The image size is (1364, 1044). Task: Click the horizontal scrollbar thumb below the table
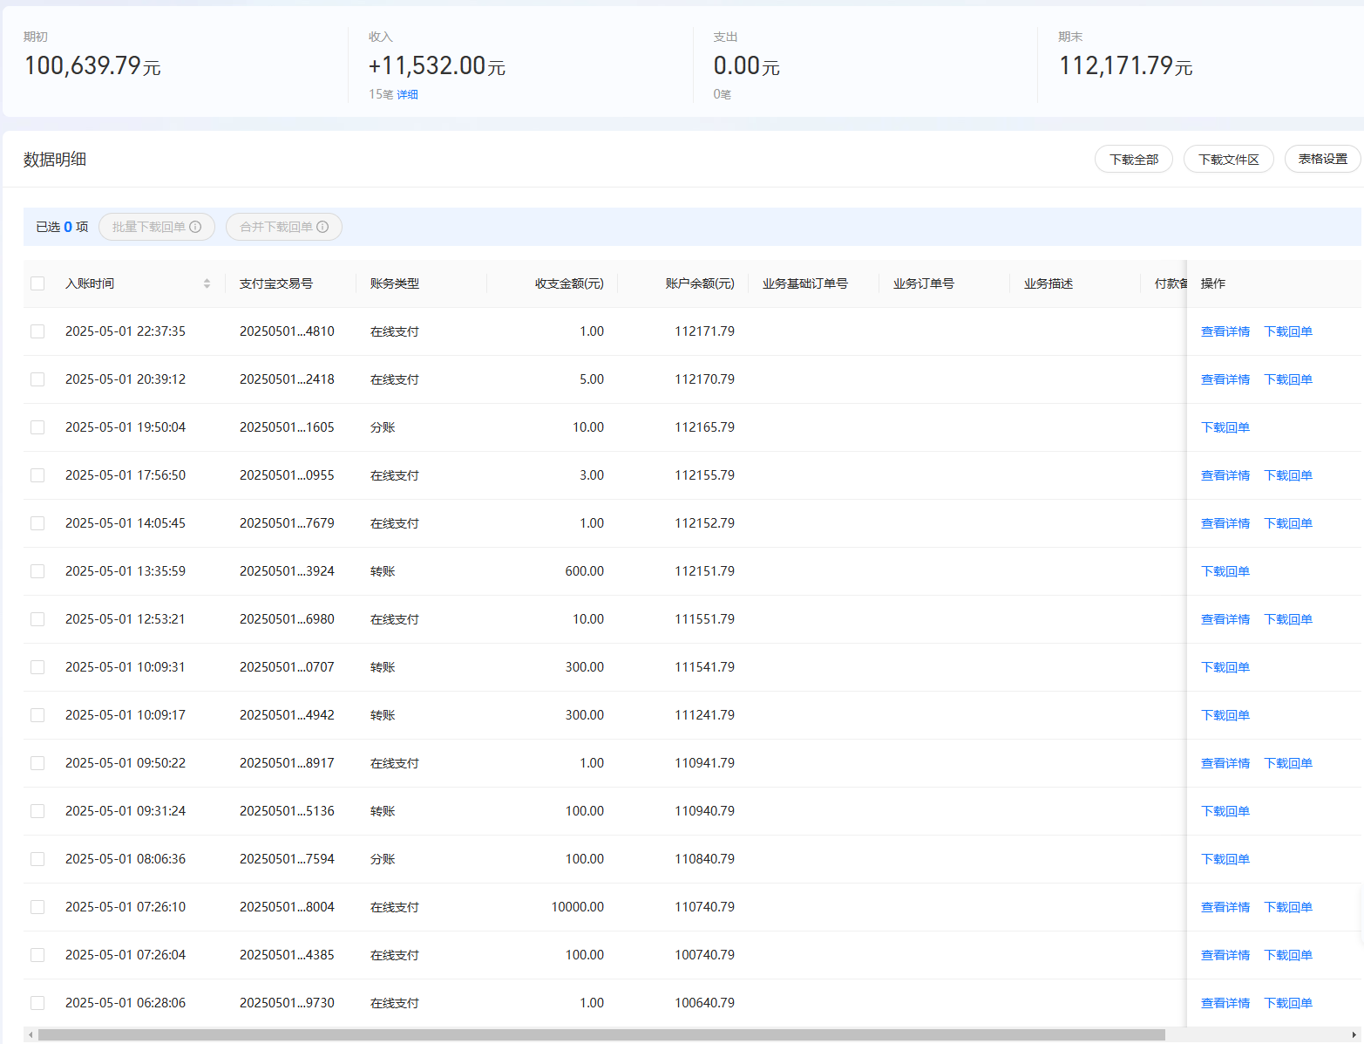[x=601, y=1035]
